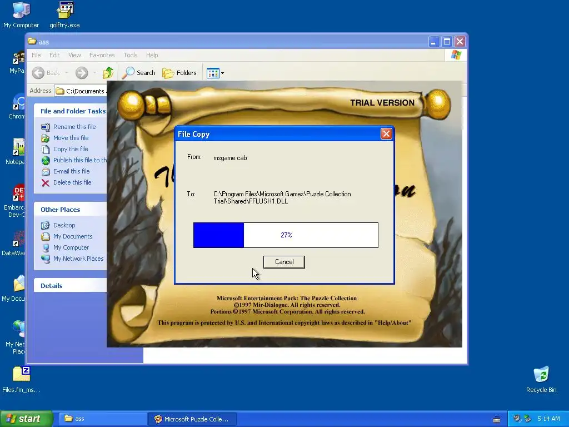The image size is (569, 427).
Task: Click E-mail this file task
Action: click(72, 171)
